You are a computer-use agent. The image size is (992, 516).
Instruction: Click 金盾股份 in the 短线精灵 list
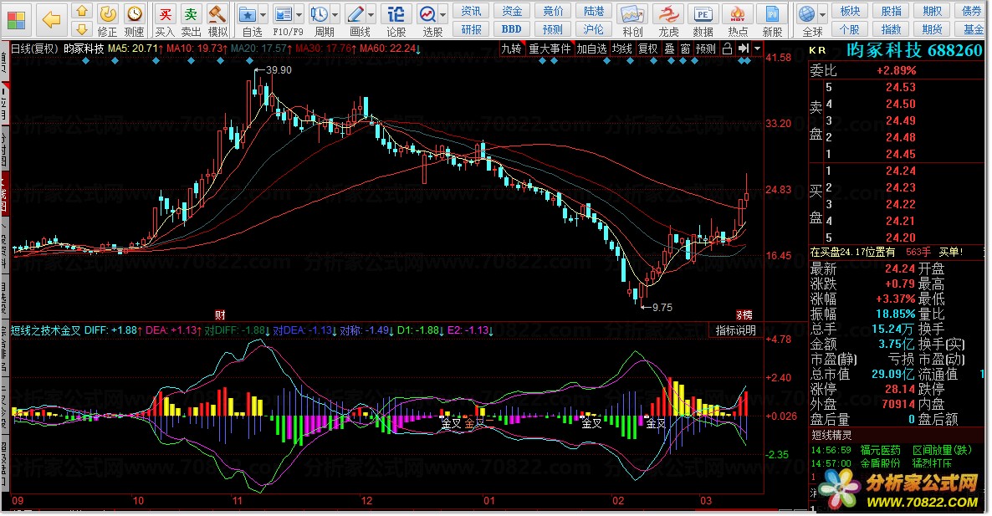pos(880,462)
